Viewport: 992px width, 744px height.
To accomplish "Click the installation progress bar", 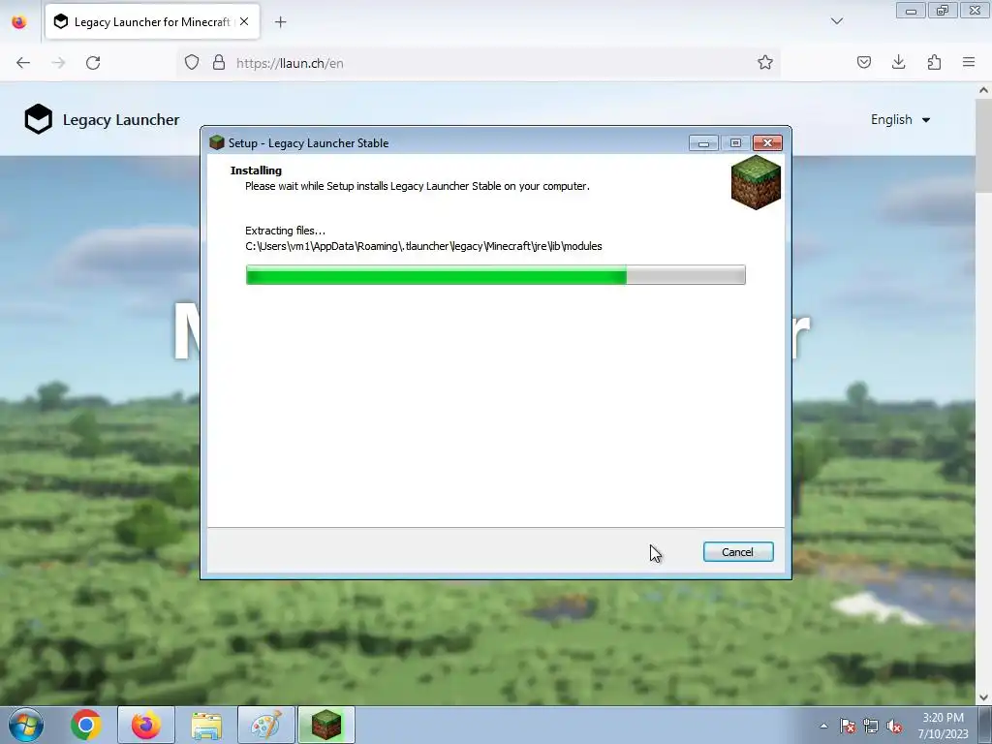I will tap(495, 274).
